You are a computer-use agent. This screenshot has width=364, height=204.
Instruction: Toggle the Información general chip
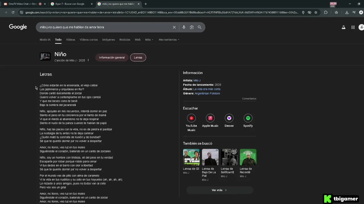tap(112, 58)
